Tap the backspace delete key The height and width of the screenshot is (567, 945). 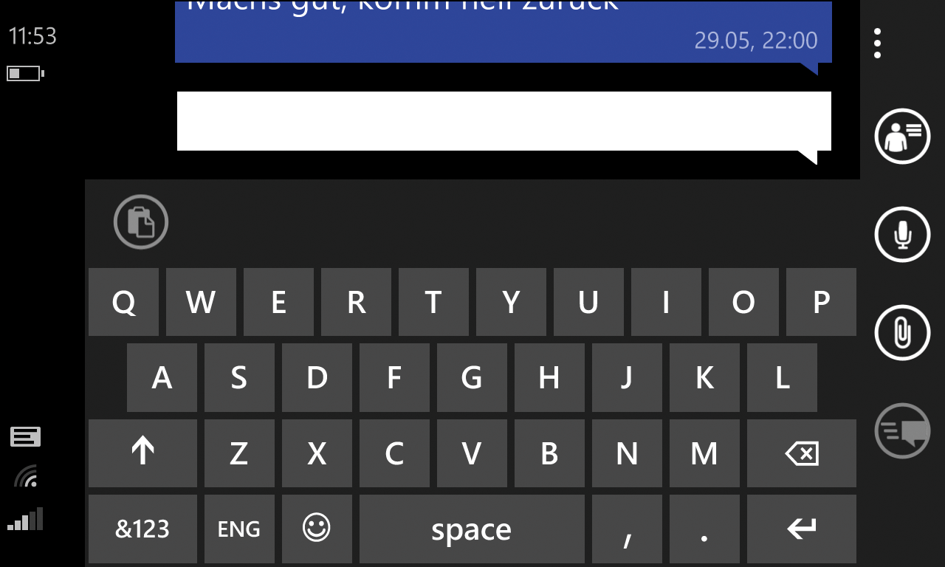[x=802, y=453]
